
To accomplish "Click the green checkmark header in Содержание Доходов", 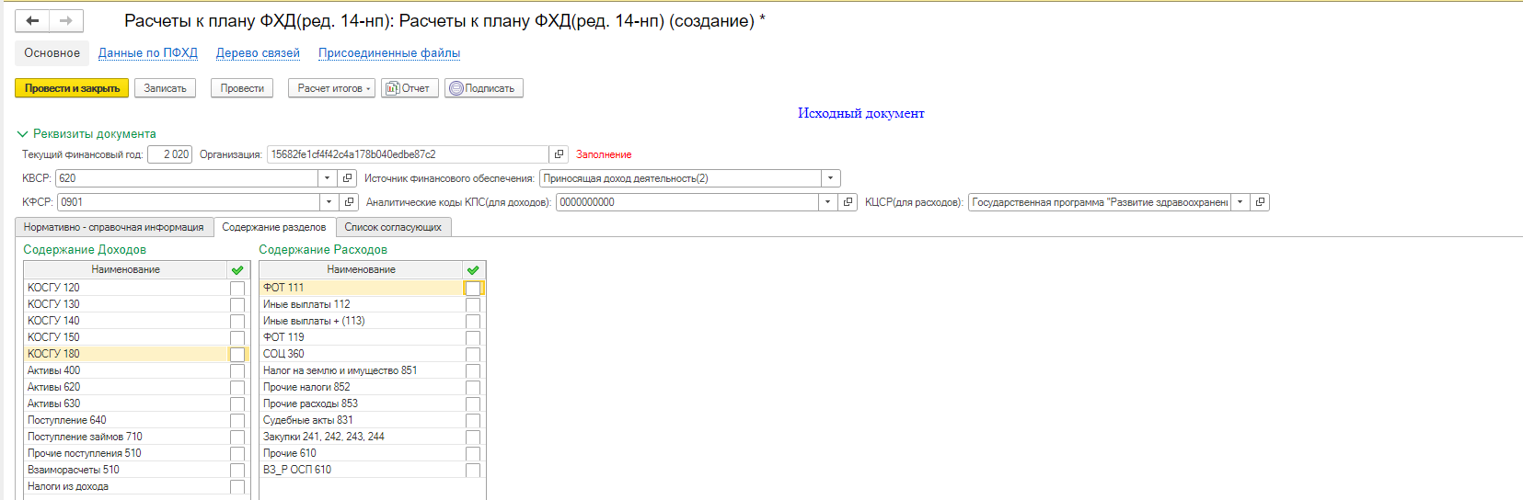I will click(x=237, y=270).
